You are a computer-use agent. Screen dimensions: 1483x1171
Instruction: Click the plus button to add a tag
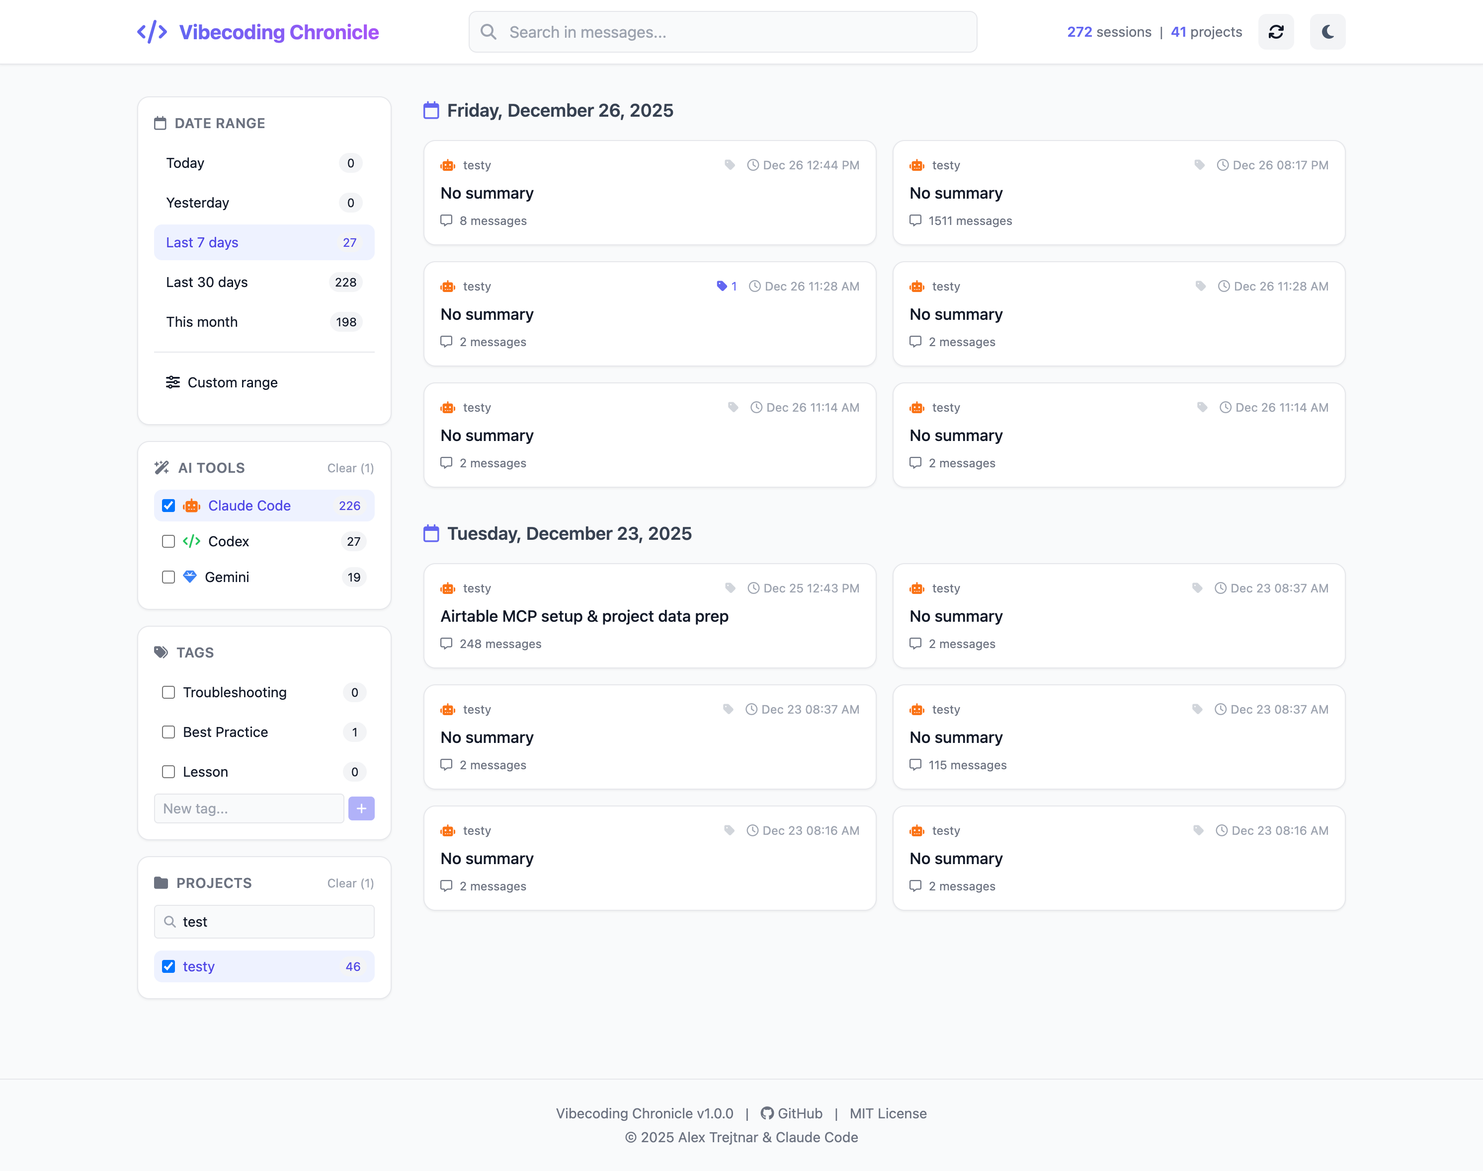[x=361, y=808]
